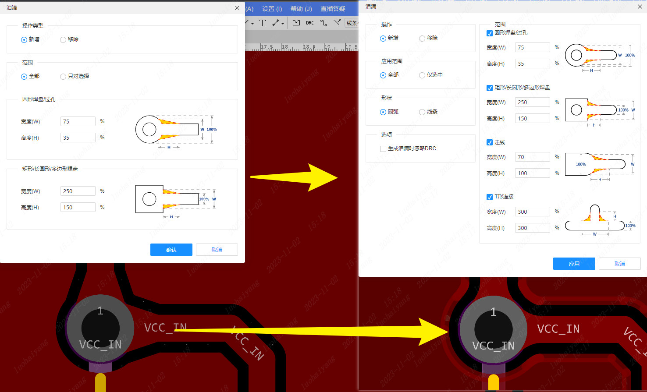Click 取消 button in left dialog

point(217,250)
